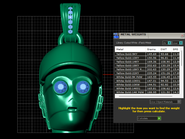Image resolution: width=185 pixels, height=139 pixels.
Task: Click the Calculate button
Action: (x=149, y=118)
